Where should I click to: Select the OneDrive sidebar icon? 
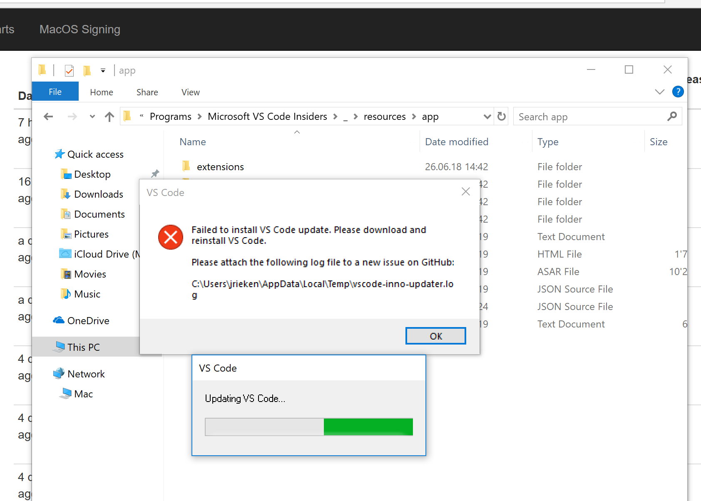(x=59, y=320)
